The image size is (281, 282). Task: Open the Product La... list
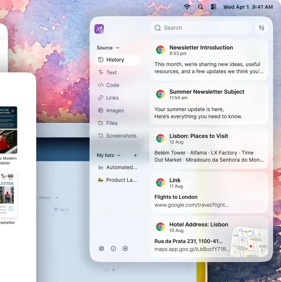(x=117, y=180)
